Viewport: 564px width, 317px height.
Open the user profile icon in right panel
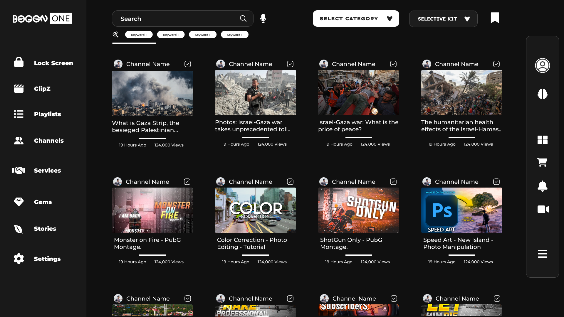coord(542,65)
